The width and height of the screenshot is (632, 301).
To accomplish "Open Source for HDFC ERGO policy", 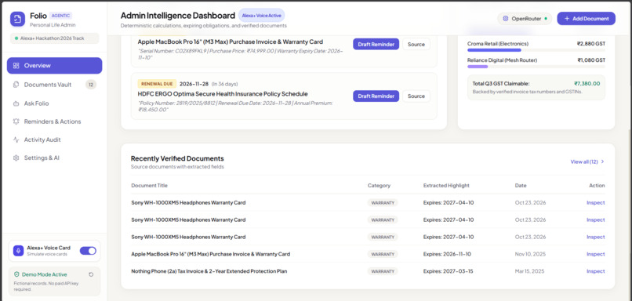I will click(x=416, y=96).
